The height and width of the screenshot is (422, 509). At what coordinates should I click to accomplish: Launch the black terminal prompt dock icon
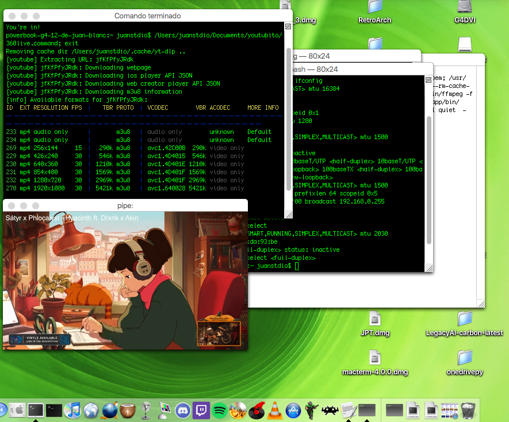pyautogui.click(x=54, y=410)
